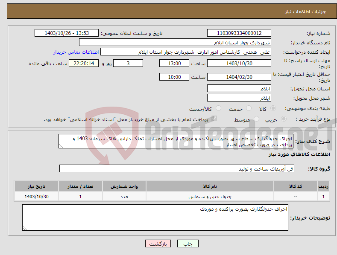Toggle the treasury bonds payment checkbox
Image resolution: width=337 pixels, height=255 pixels.
tap(214, 119)
